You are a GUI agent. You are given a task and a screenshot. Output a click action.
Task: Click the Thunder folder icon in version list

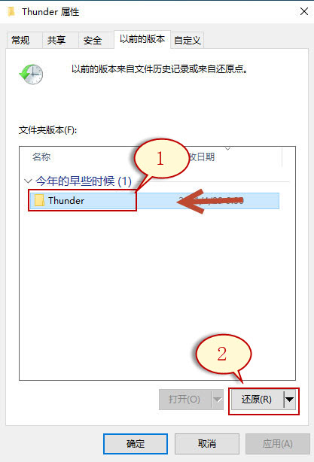tap(39, 200)
